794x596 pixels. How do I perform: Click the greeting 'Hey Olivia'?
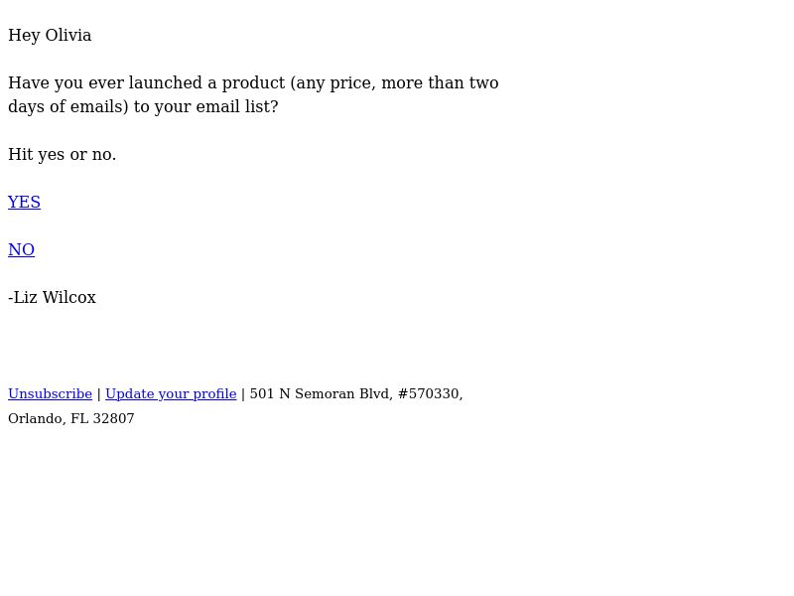click(50, 36)
